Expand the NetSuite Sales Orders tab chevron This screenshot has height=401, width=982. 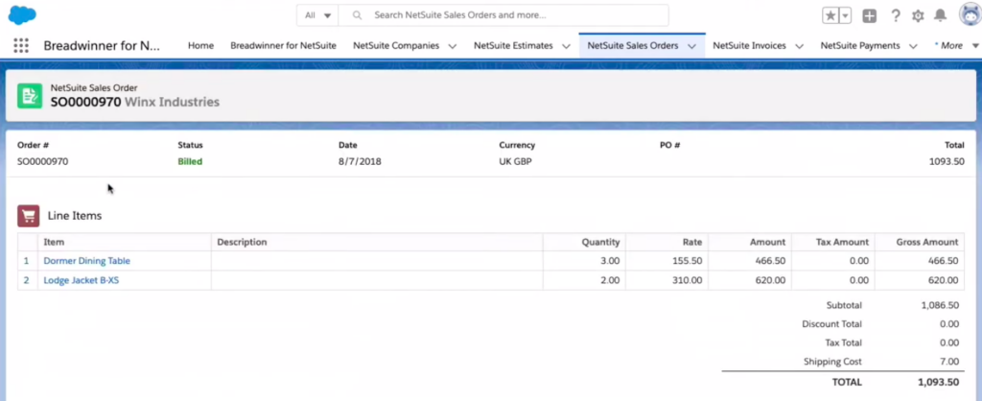[x=692, y=46]
